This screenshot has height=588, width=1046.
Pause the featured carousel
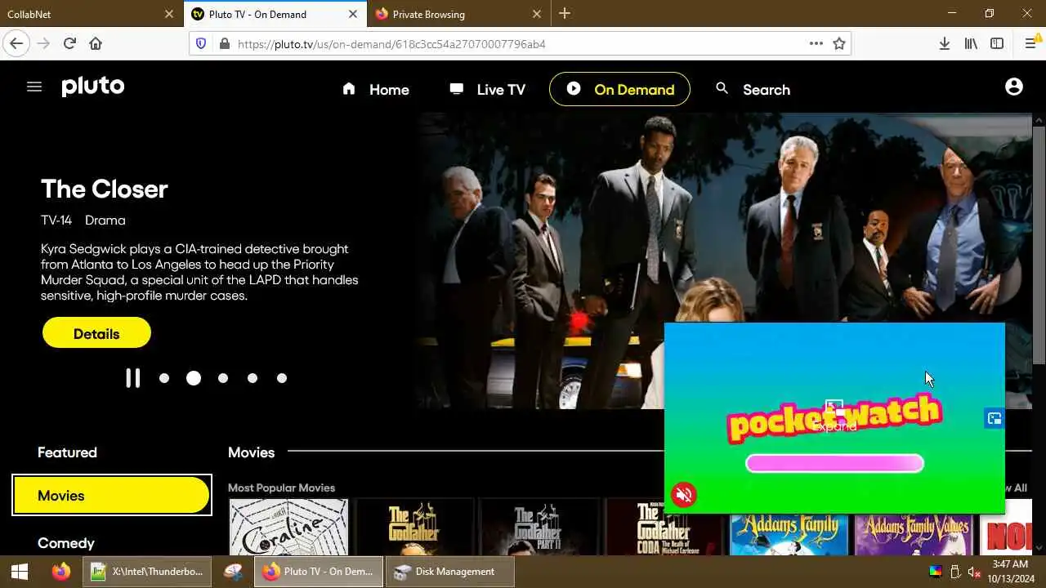tap(132, 378)
